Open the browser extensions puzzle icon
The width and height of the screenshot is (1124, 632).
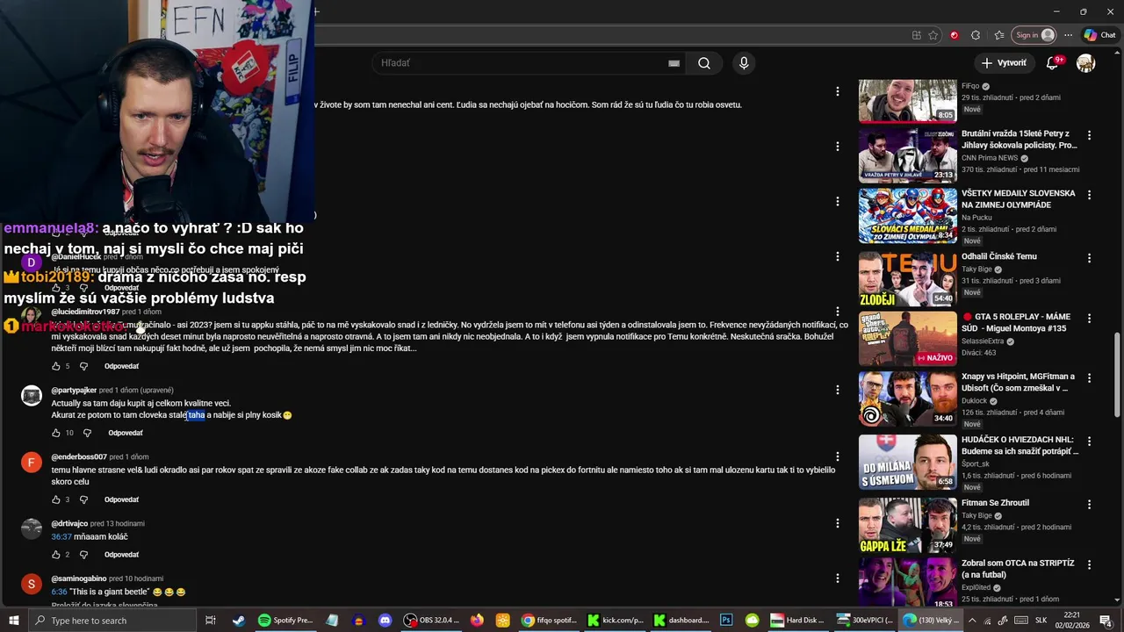tap(976, 35)
